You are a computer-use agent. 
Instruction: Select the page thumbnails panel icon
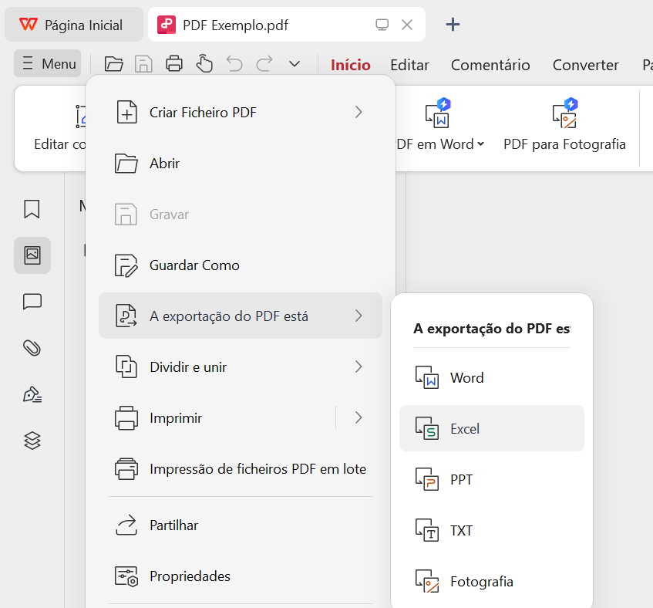[x=32, y=255]
